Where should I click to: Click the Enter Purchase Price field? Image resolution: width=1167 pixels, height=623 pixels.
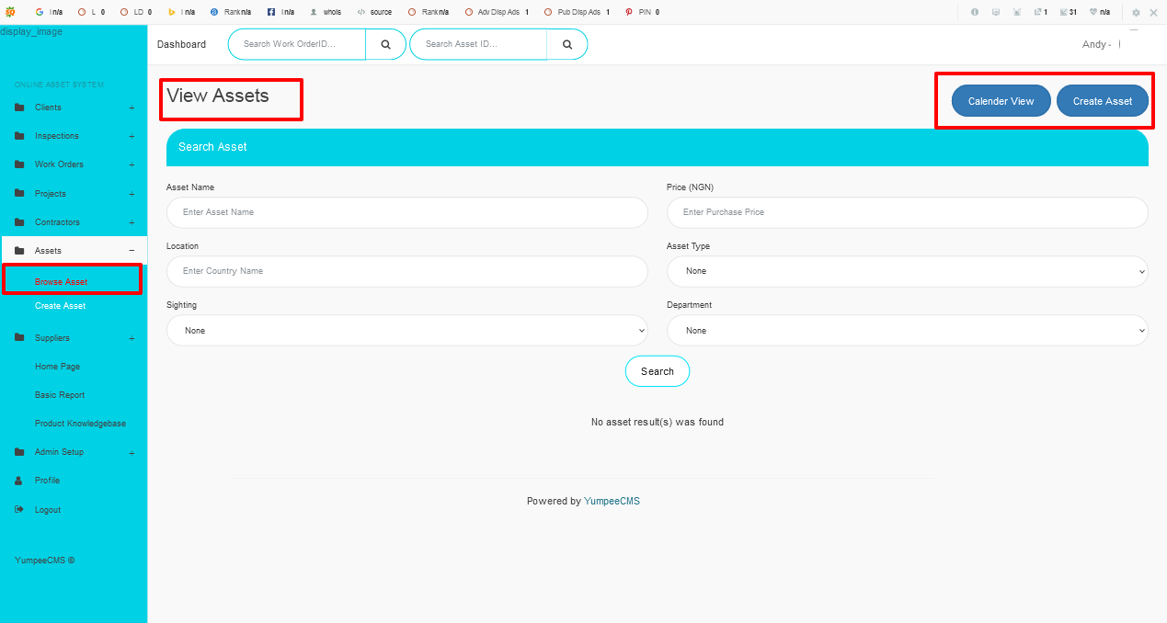tap(908, 212)
